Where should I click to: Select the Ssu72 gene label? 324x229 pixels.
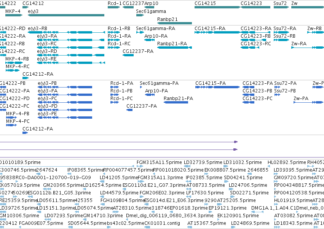280,3
